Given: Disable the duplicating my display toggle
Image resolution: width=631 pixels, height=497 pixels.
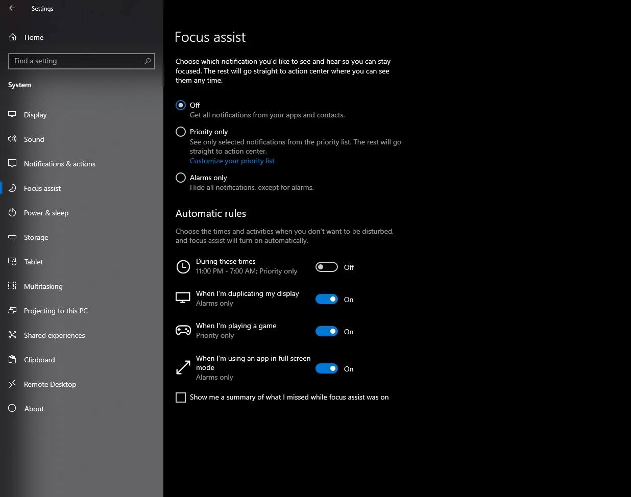Looking at the screenshot, I should (x=327, y=299).
